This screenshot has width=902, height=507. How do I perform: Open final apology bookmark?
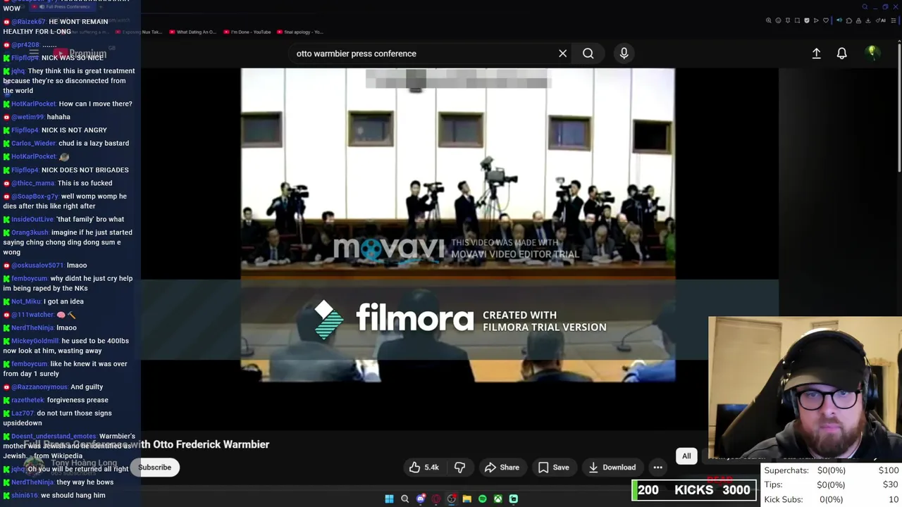tap(300, 32)
